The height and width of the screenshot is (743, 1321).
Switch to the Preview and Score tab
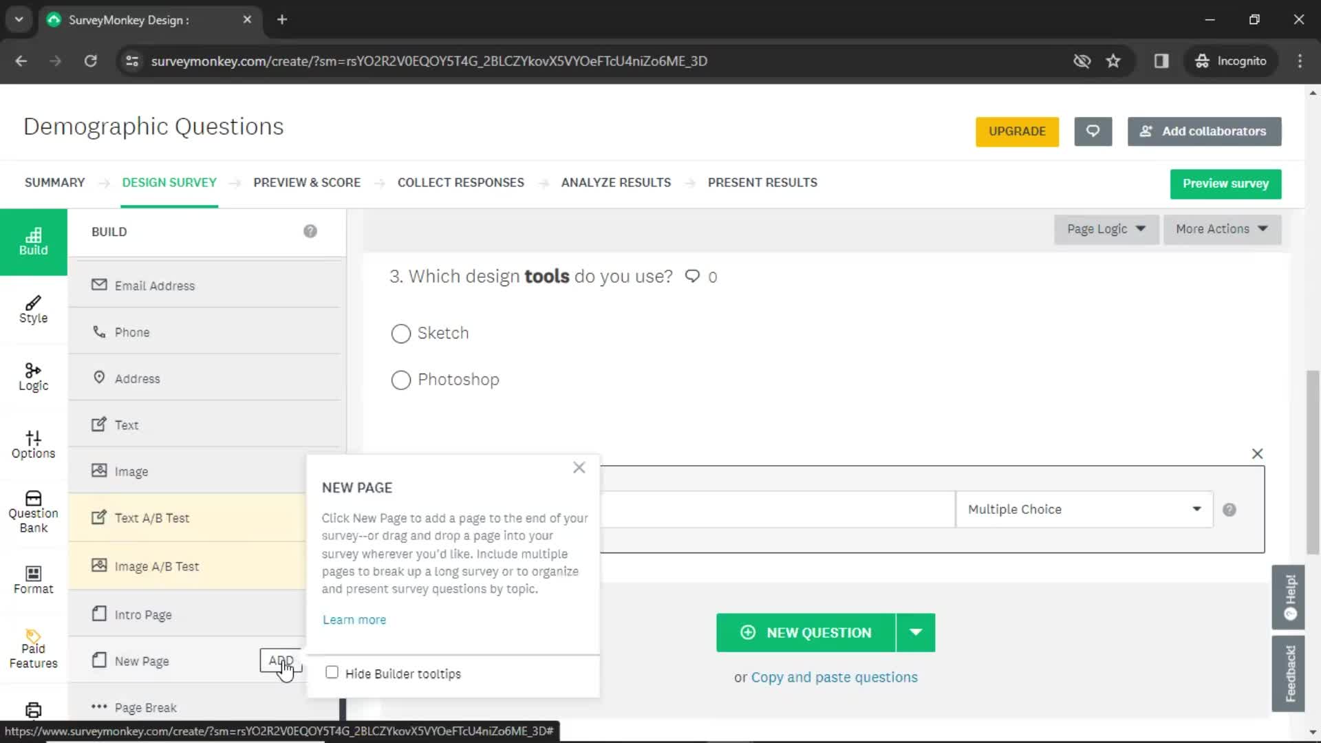(307, 182)
